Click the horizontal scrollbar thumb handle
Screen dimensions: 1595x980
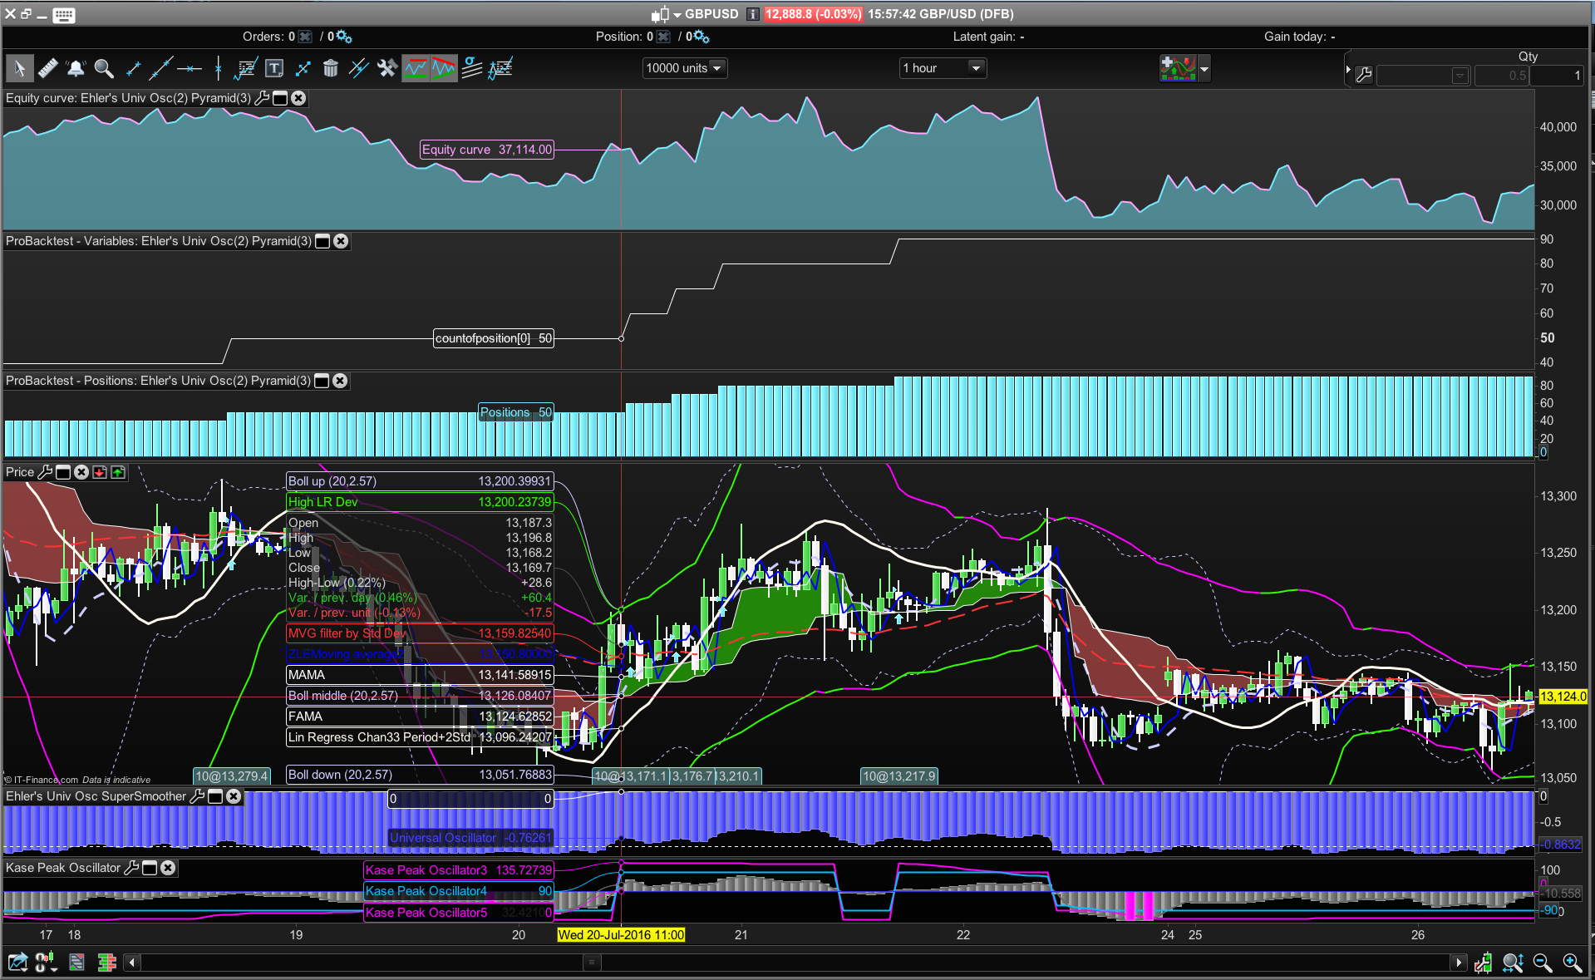pos(592,963)
